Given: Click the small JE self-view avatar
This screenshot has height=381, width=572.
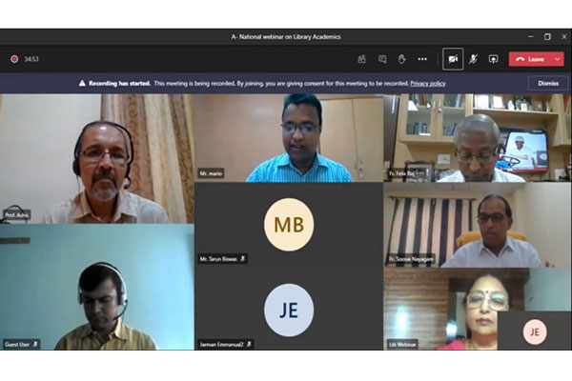Looking at the screenshot, I should (x=535, y=331).
